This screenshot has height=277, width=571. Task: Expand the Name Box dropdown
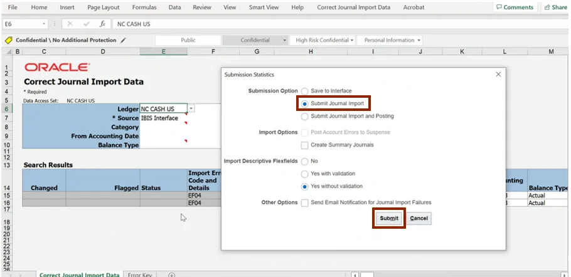point(44,24)
